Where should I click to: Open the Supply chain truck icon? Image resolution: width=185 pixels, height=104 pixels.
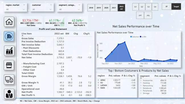point(9,80)
